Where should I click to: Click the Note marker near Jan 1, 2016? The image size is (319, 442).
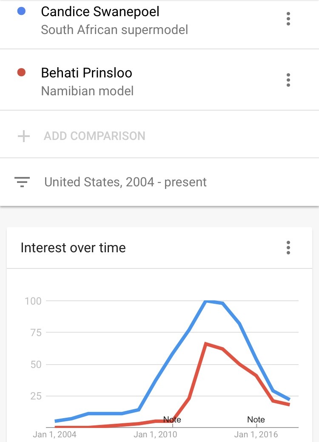point(256,420)
